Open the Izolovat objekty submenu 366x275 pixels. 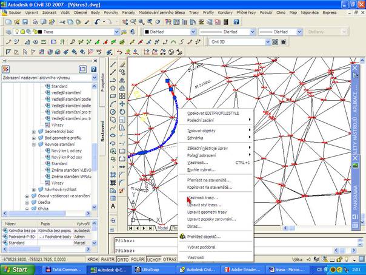pyautogui.click(x=216, y=131)
